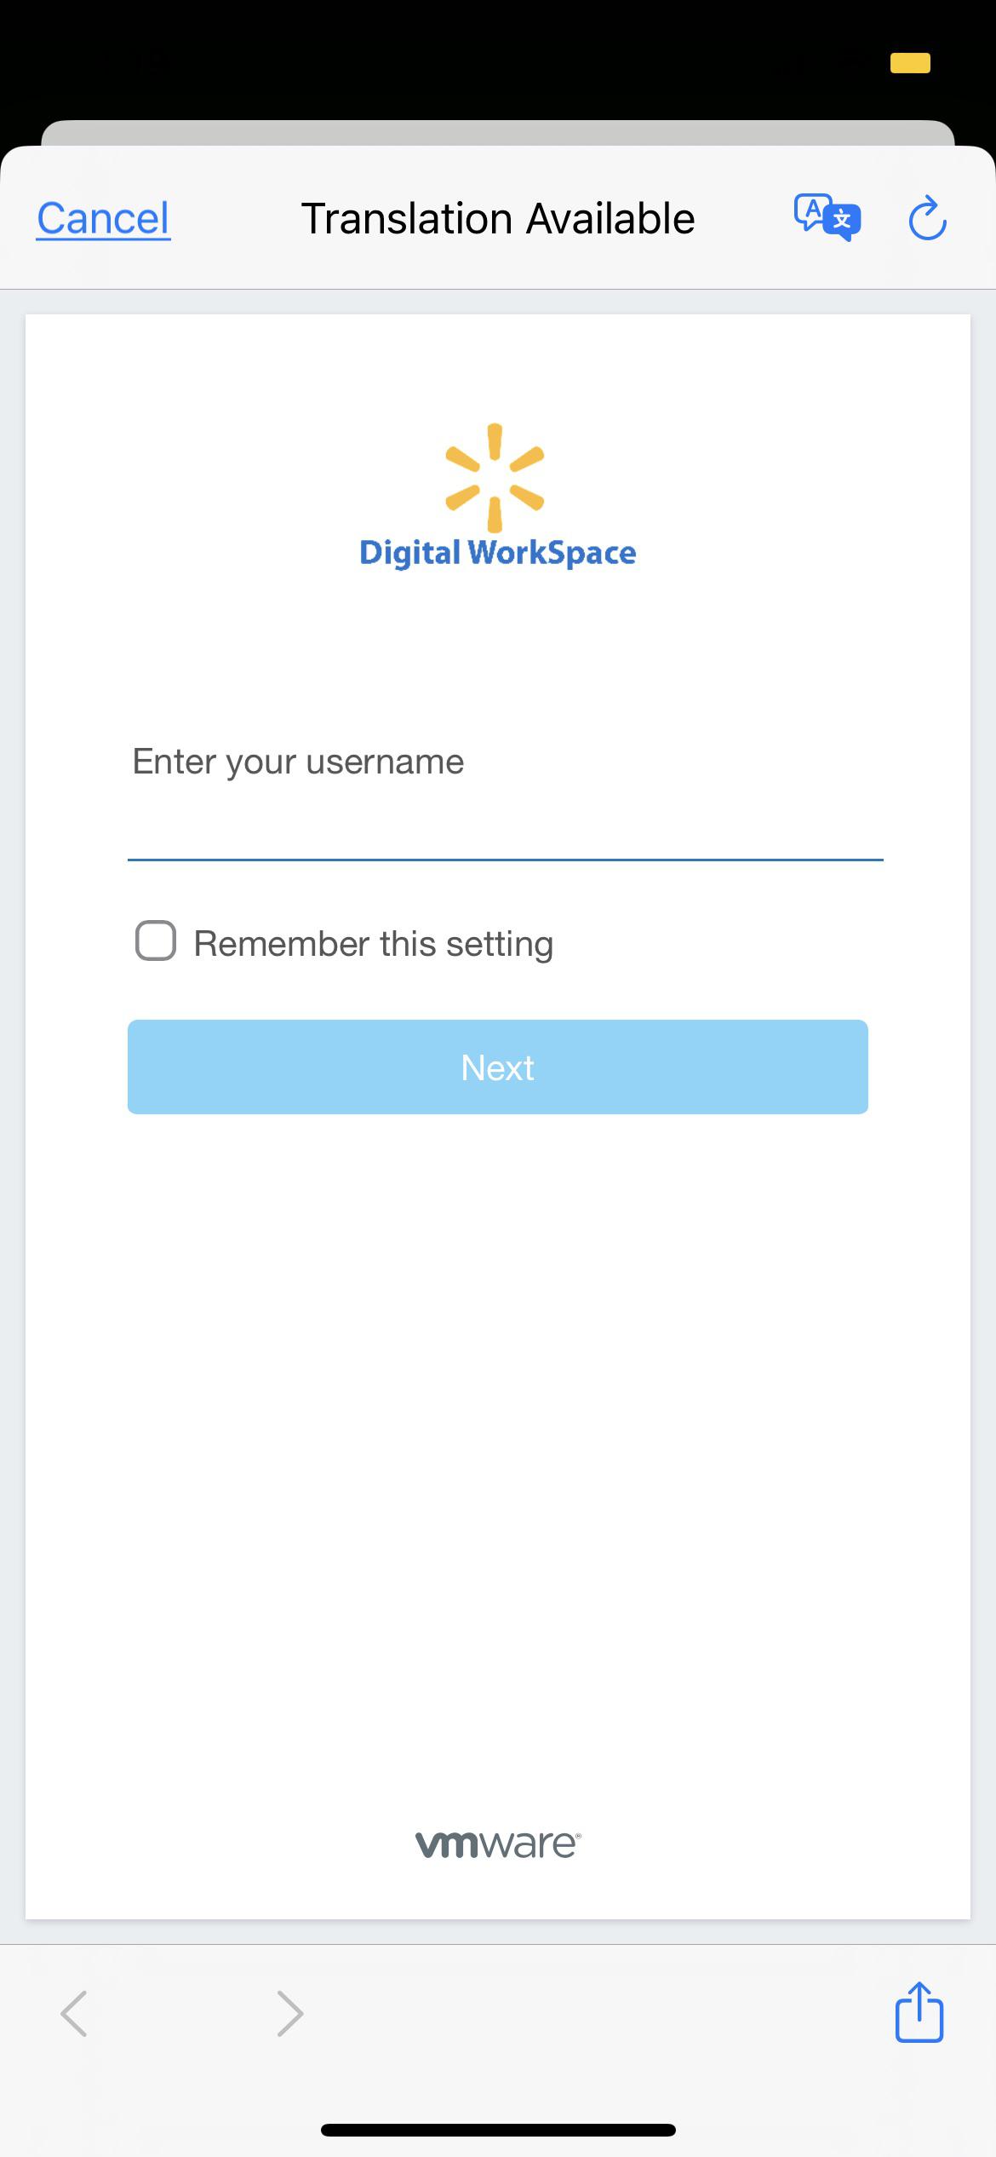The image size is (996, 2157).
Task: Click the Cancel link
Action: [x=103, y=219]
